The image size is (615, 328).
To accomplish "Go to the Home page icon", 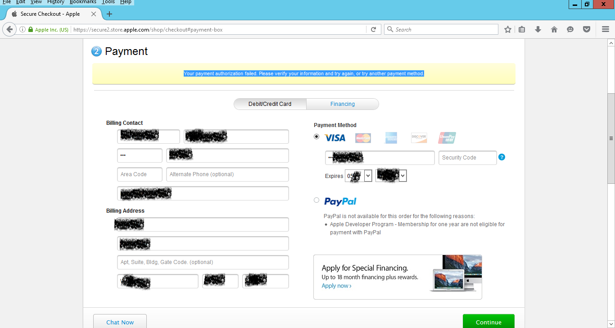I will [x=554, y=30].
